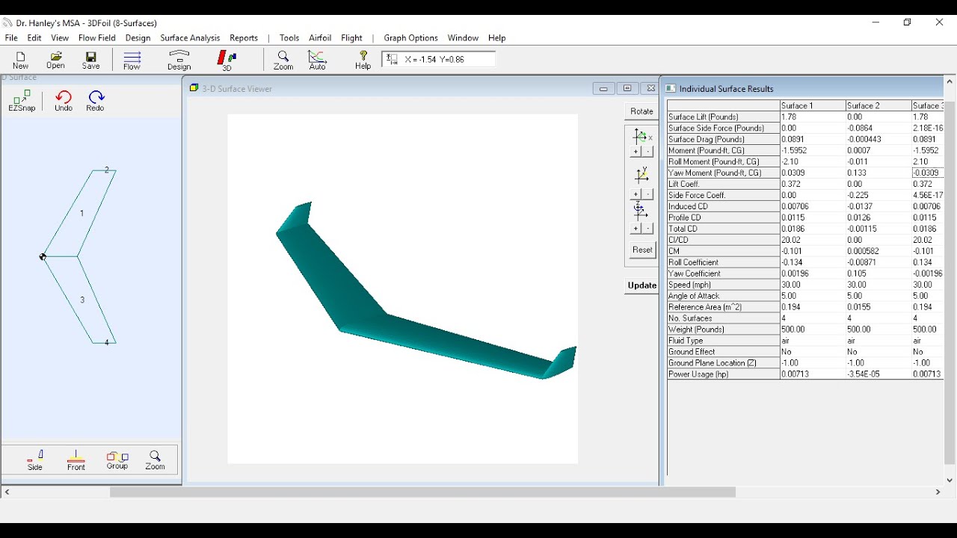Image resolution: width=957 pixels, height=538 pixels.
Task: Select the Surface Lift (Pounds) row label
Action: pos(723,117)
